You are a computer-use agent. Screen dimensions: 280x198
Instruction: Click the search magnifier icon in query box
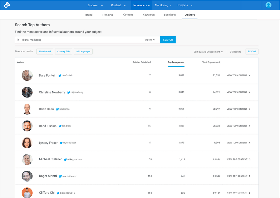[18, 40]
